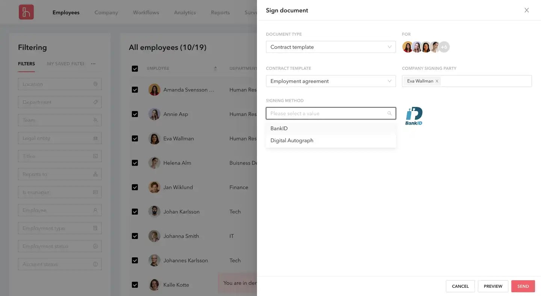Click the +6 recipients avatar badge
Image resolution: width=541 pixels, height=296 pixels.
coord(444,47)
